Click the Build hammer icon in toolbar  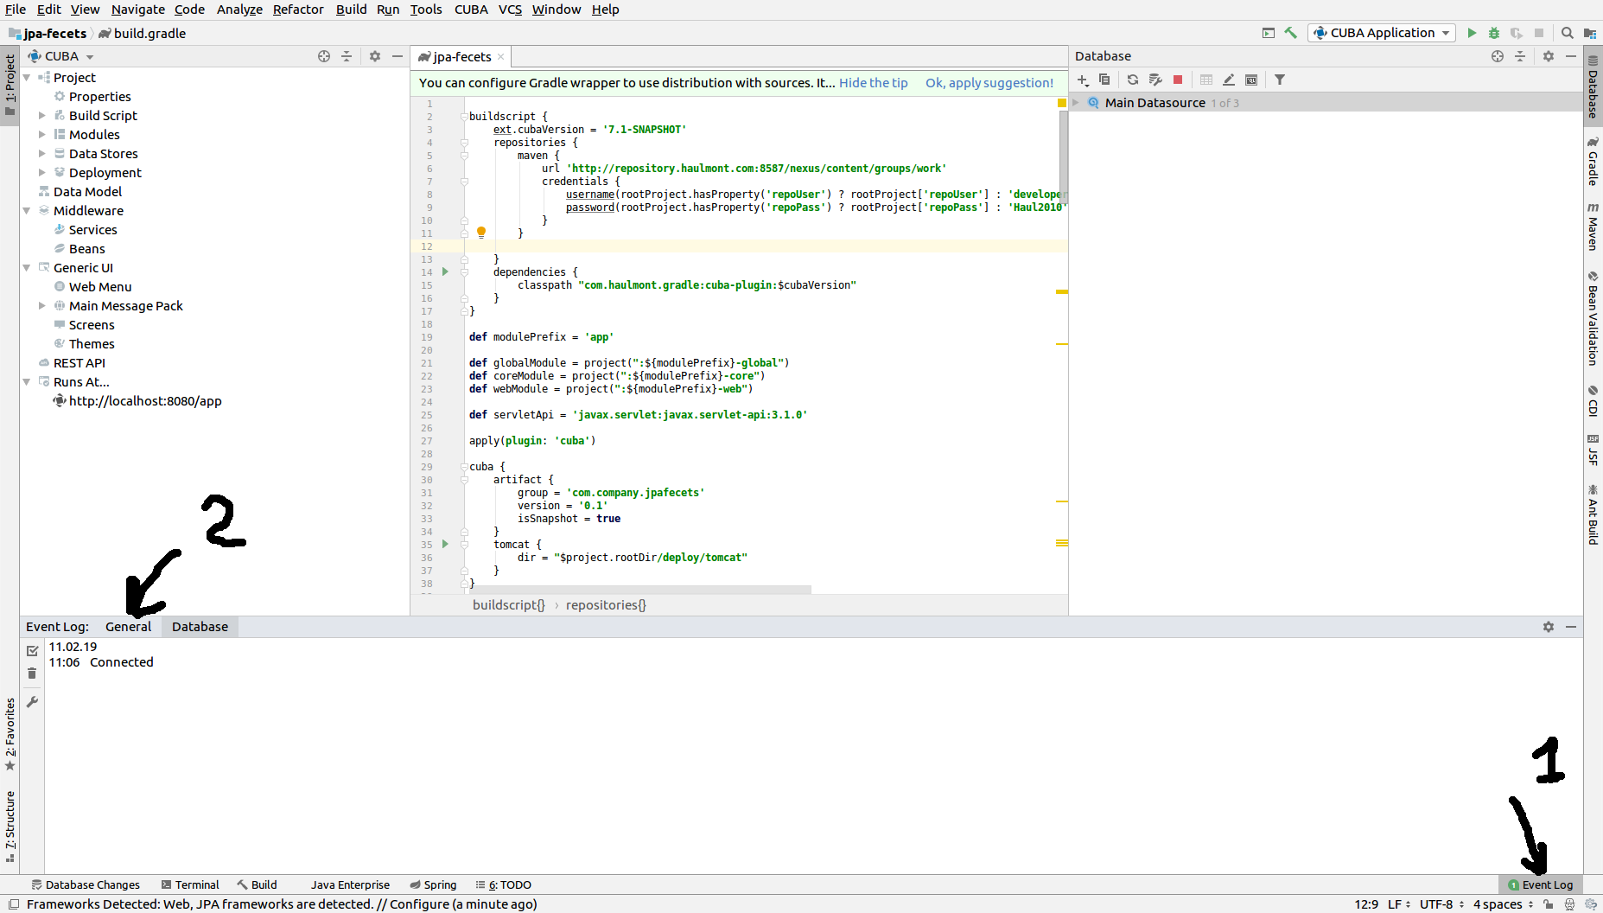pyautogui.click(x=1291, y=33)
